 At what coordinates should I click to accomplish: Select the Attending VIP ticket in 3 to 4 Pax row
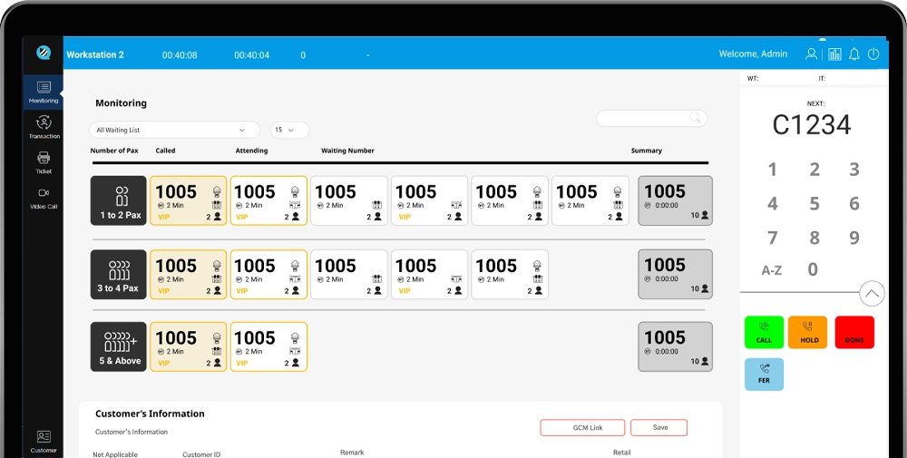(x=268, y=274)
